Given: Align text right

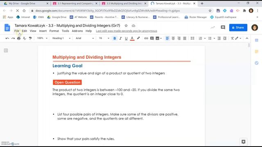Looking at the screenshot, I should 179,38.
